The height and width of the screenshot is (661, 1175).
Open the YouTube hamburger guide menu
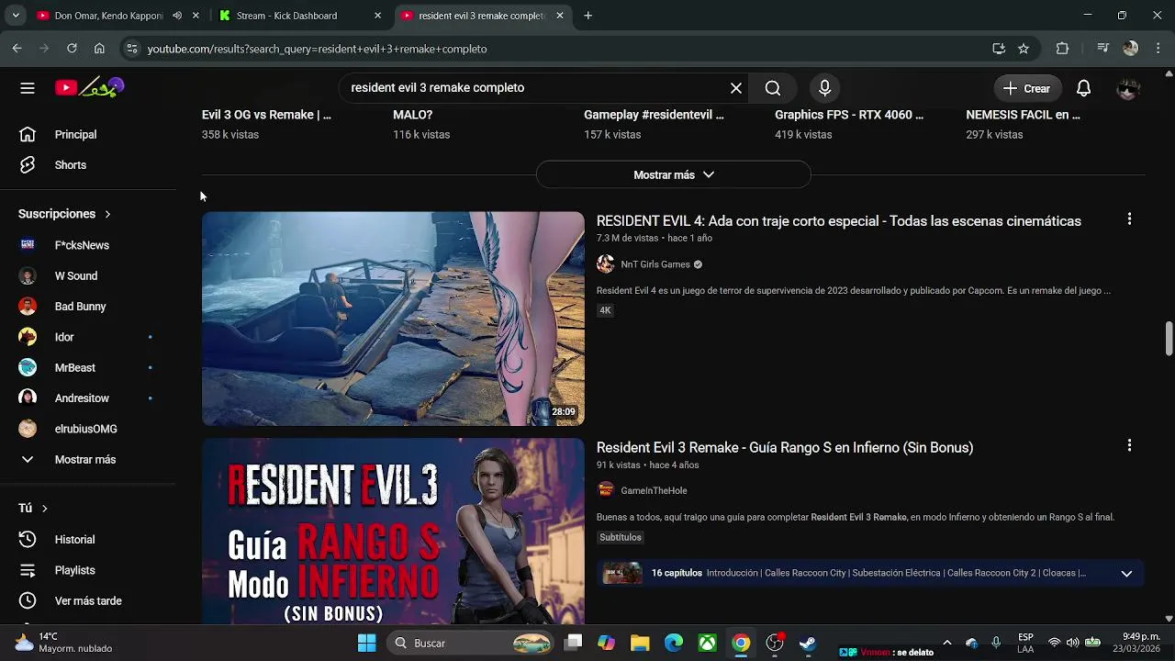28,88
